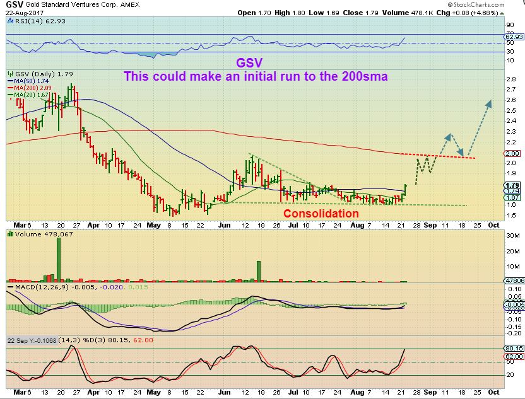525x399 pixels.
Task: Click 'Gold Standard Ventures Corp.' company name
Action: [72, 5]
